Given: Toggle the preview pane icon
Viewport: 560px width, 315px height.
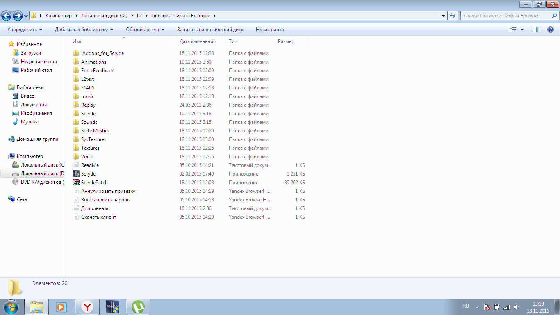Looking at the screenshot, I should click(x=535, y=30).
